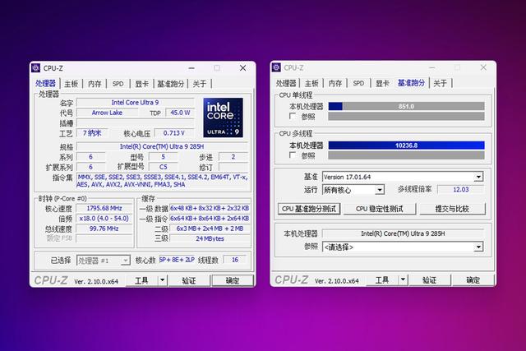Minimize the left CPU-Z window
Screen dimensions: 526x351
coord(191,68)
